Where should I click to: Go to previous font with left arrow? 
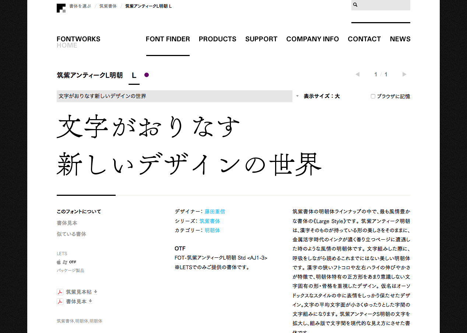[357, 74]
